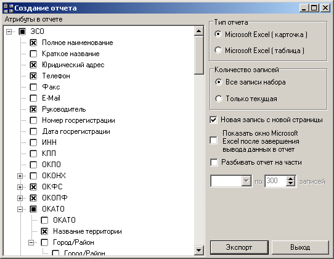Uncheck the Руководитель attribute
This screenshot has width=334, height=259.
[x=33, y=109]
